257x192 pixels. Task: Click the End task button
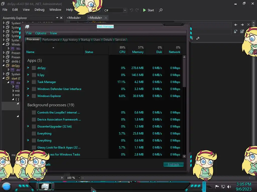click(x=173, y=164)
